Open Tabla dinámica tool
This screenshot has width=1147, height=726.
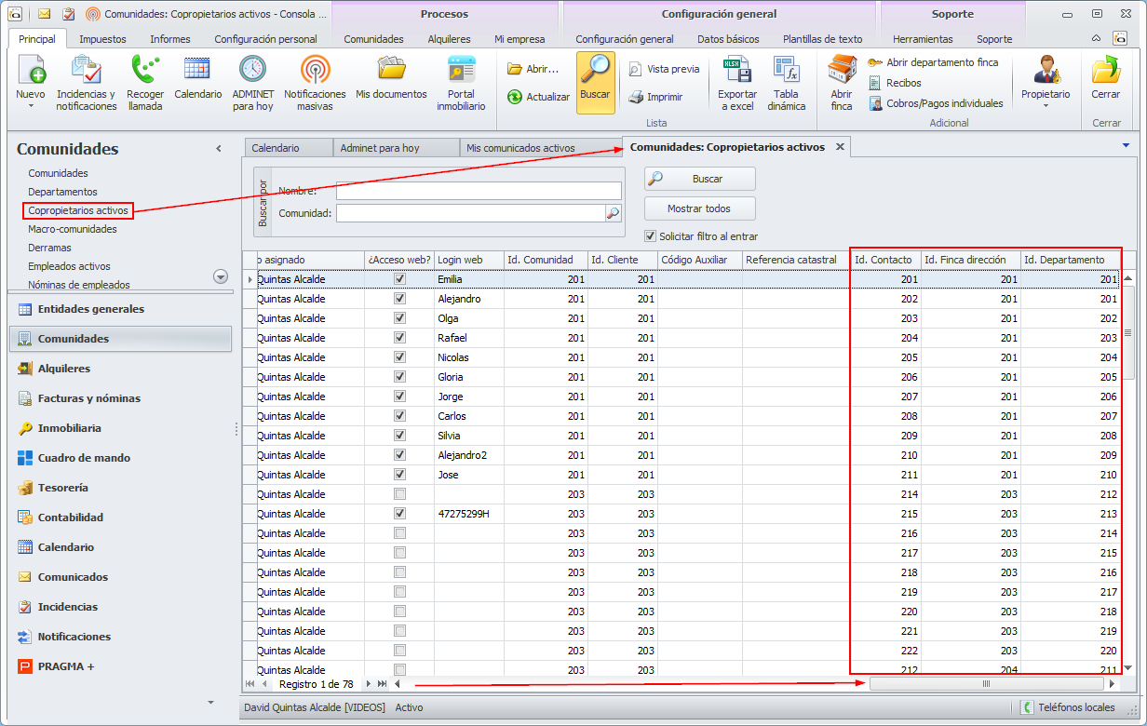787,71
